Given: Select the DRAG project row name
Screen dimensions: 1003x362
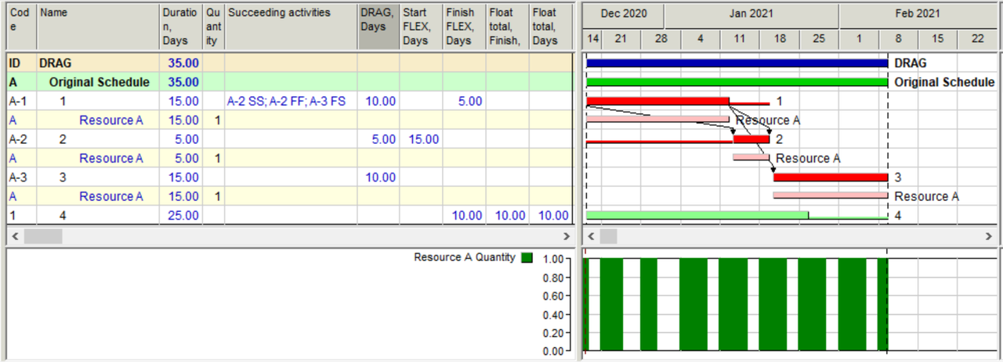Looking at the screenshot, I should pyautogui.click(x=55, y=63).
